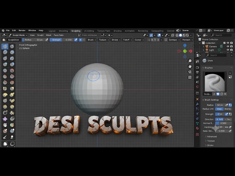
Task: Switch perspective/orthographic with grid gizmo
Action: pos(190,77)
